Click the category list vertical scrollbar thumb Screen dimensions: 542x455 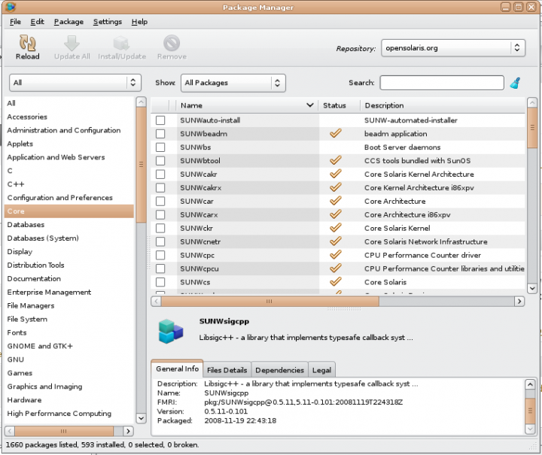click(141, 164)
